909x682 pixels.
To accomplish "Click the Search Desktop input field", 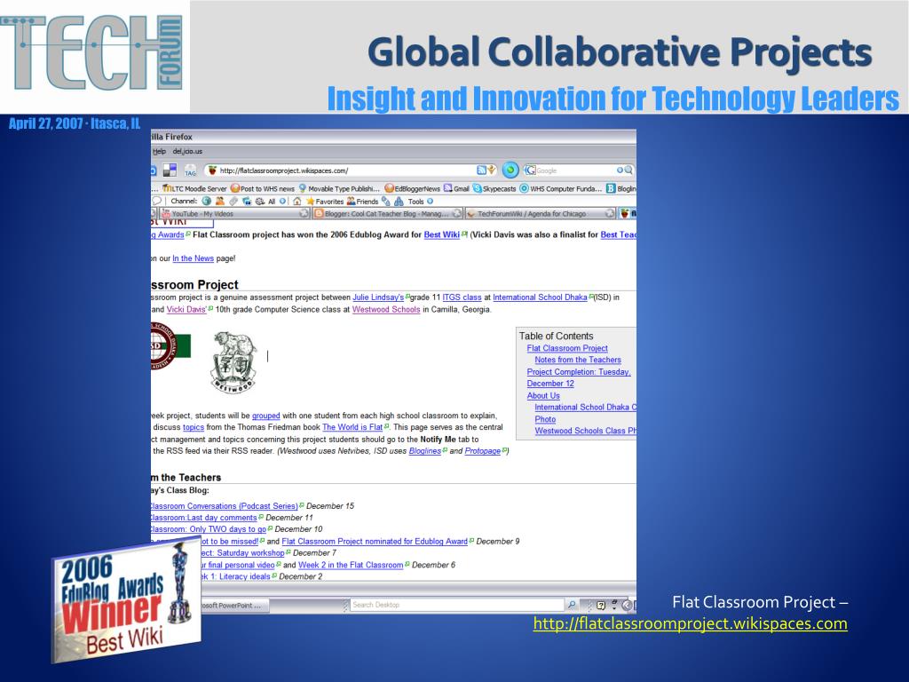I will [x=457, y=605].
